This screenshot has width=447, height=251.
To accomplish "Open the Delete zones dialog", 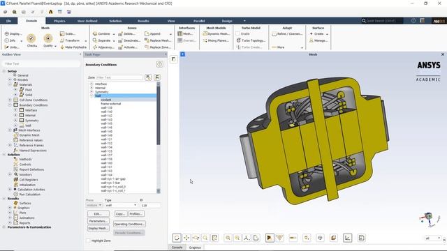I will [x=127, y=33].
